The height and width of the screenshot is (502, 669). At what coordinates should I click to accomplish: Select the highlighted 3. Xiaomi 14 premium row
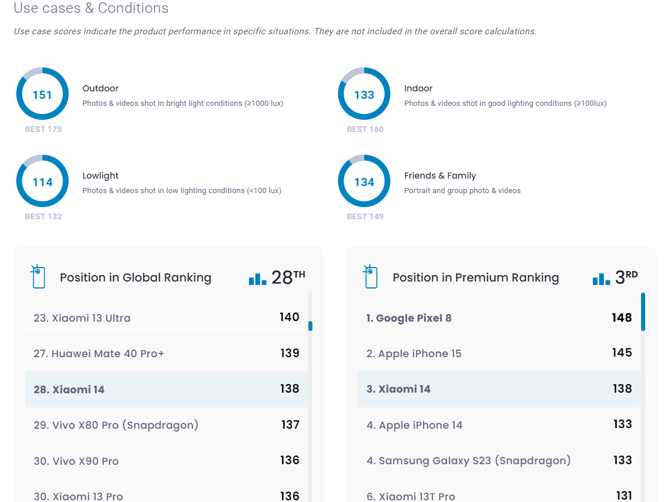pos(499,389)
